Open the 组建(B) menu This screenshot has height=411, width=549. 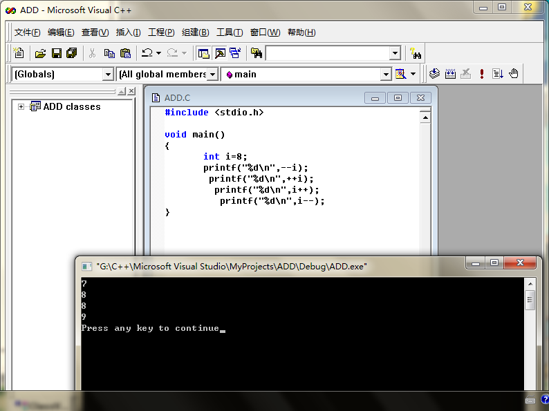(x=196, y=32)
